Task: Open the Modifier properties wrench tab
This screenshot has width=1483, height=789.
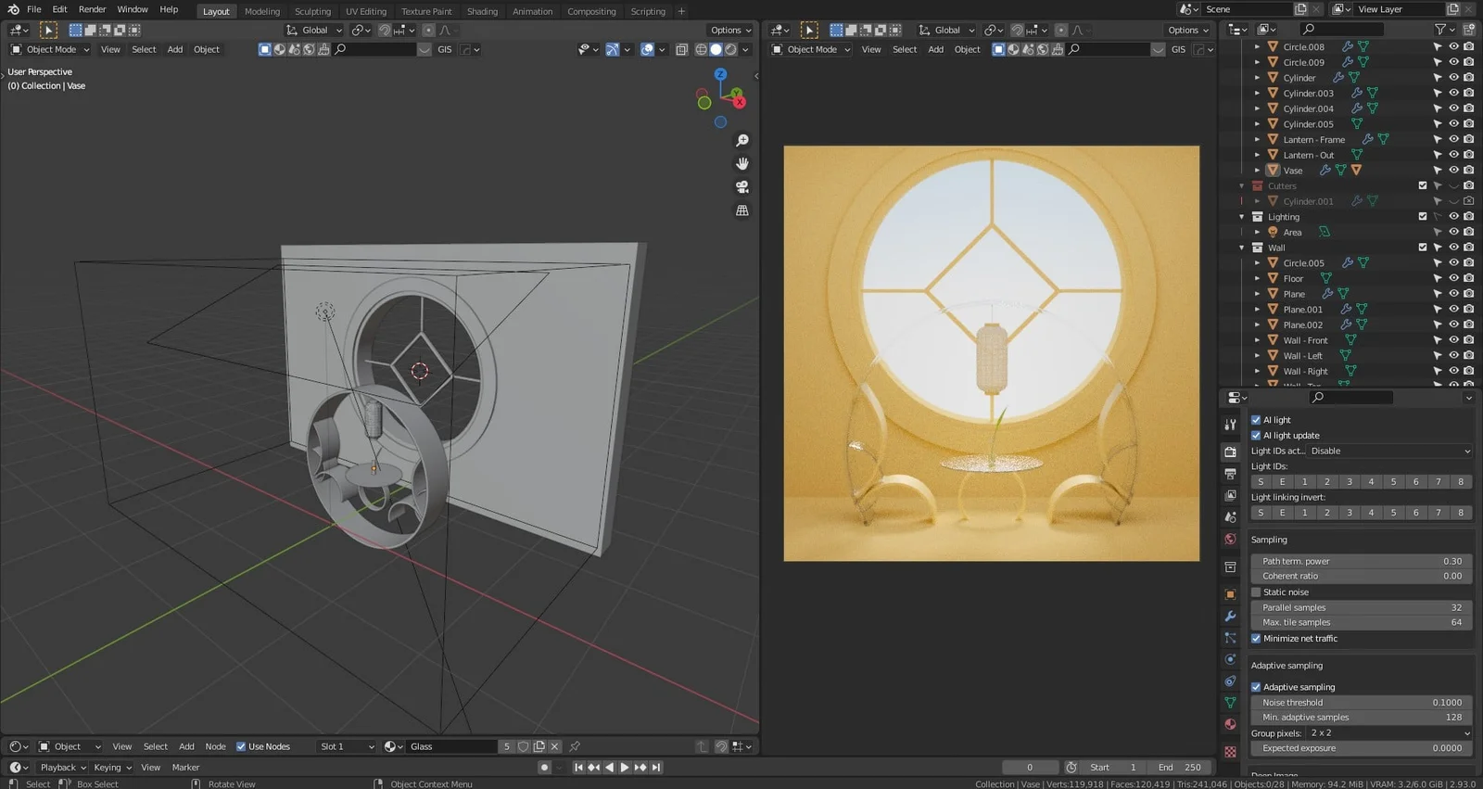Action: (x=1230, y=616)
